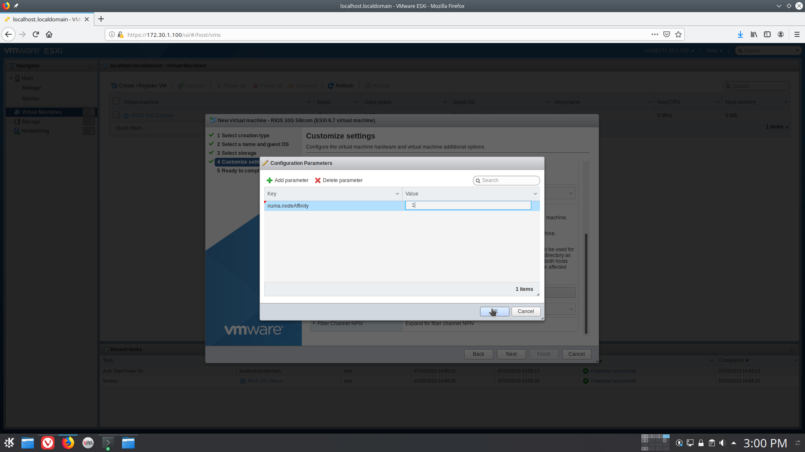
Task: Close the localhost.localdomain browser tab
Action: (x=87, y=19)
